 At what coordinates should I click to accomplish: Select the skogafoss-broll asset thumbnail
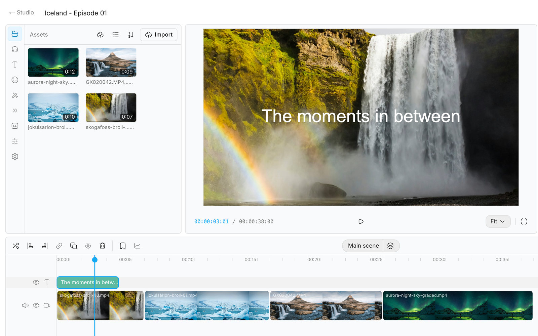(x=111, y=108)
